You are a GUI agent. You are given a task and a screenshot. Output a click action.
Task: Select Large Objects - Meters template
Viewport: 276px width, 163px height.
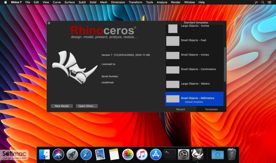[194, 85]
